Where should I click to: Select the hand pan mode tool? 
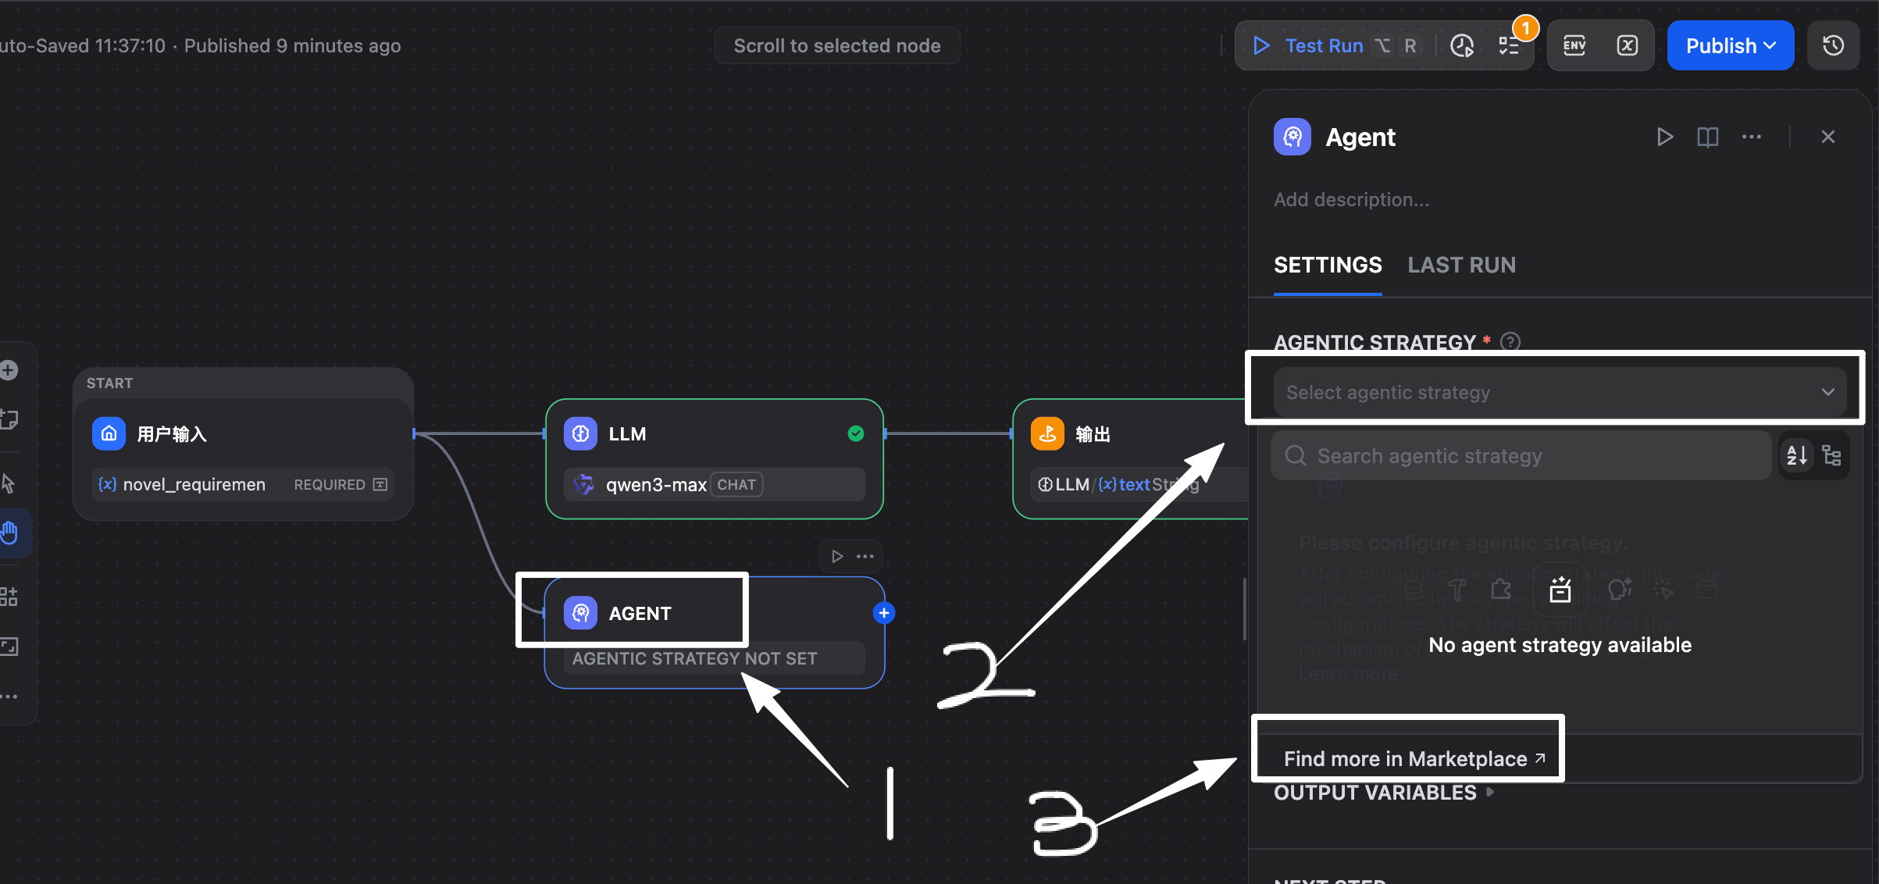click(x=9, y=533)
